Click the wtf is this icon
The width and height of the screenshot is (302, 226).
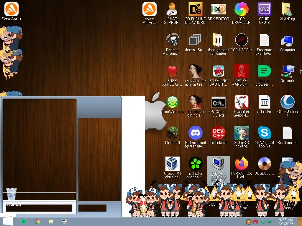264,105
